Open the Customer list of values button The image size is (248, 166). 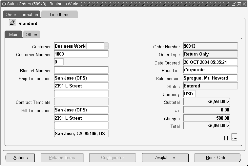[x=106, y=46]
